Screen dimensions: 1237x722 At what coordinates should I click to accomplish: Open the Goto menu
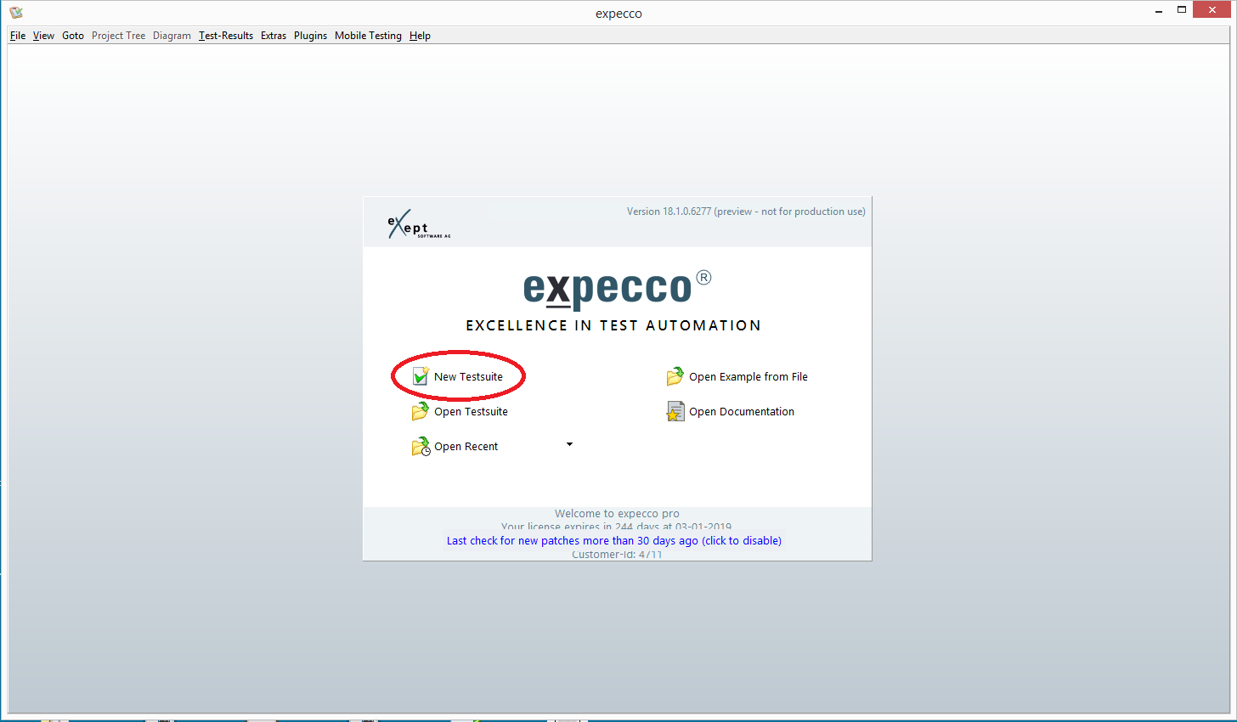(x=73, y=36)
